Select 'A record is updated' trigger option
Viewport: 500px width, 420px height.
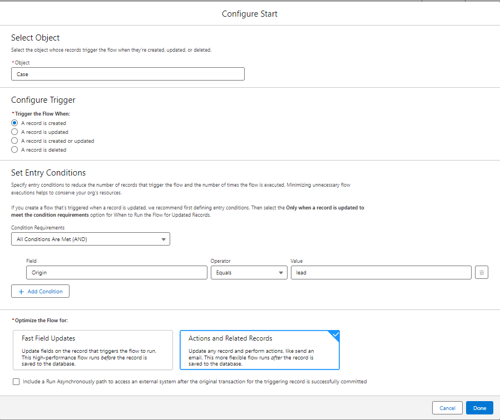tap(14, 132)
